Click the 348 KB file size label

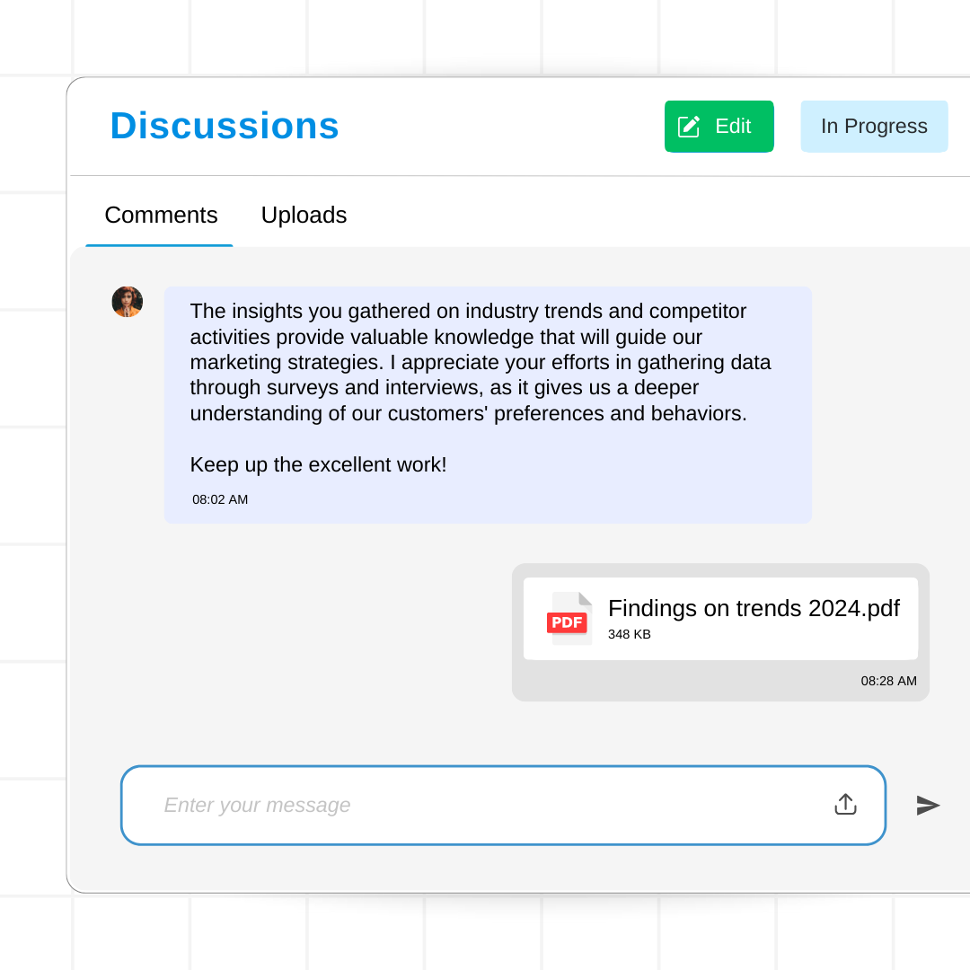(x=629, y=634)
